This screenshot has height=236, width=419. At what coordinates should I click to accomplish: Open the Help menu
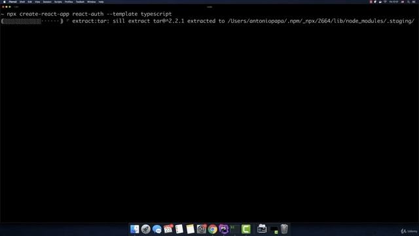101,2
